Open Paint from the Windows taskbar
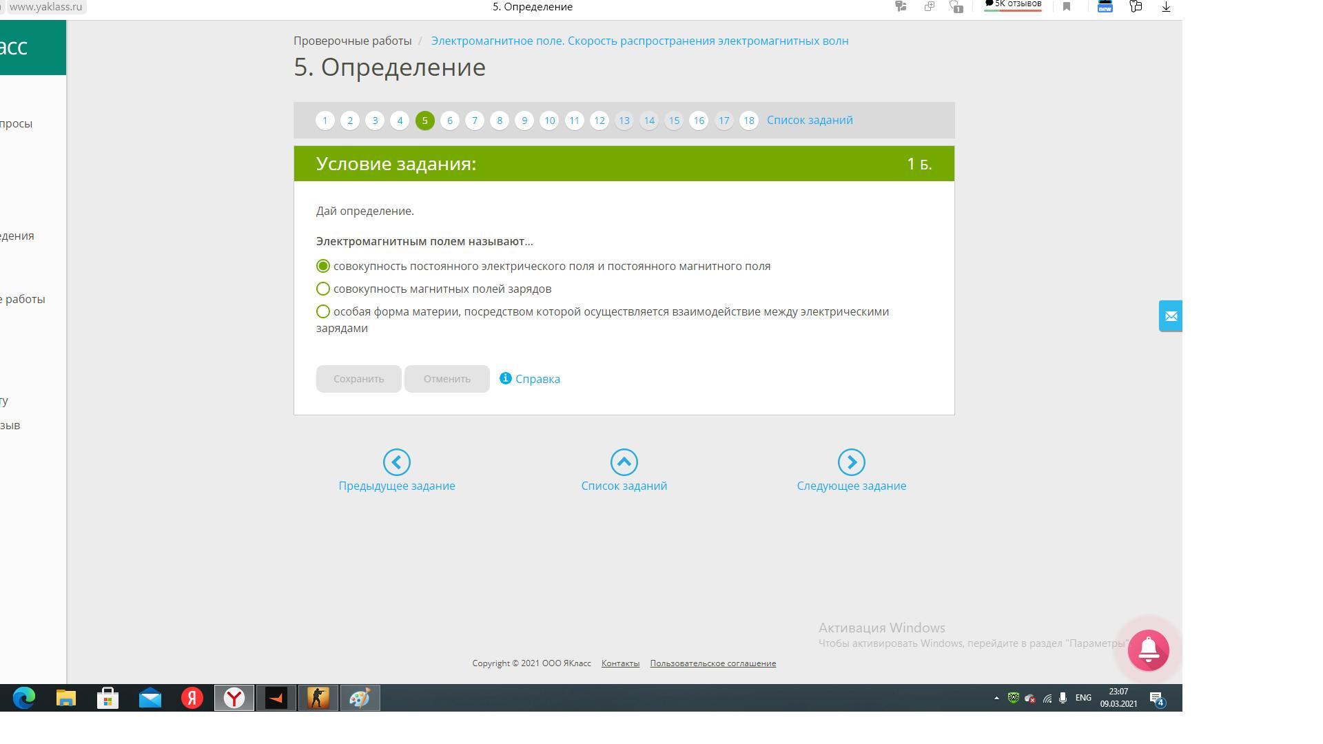This screenshot has height=744, width=1323. [x=360, y=698]
